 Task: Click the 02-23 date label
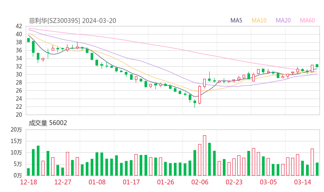[234, 182]
